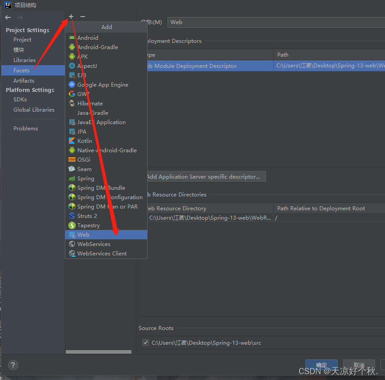Click the plus Add facet icon

pos(71,17)
